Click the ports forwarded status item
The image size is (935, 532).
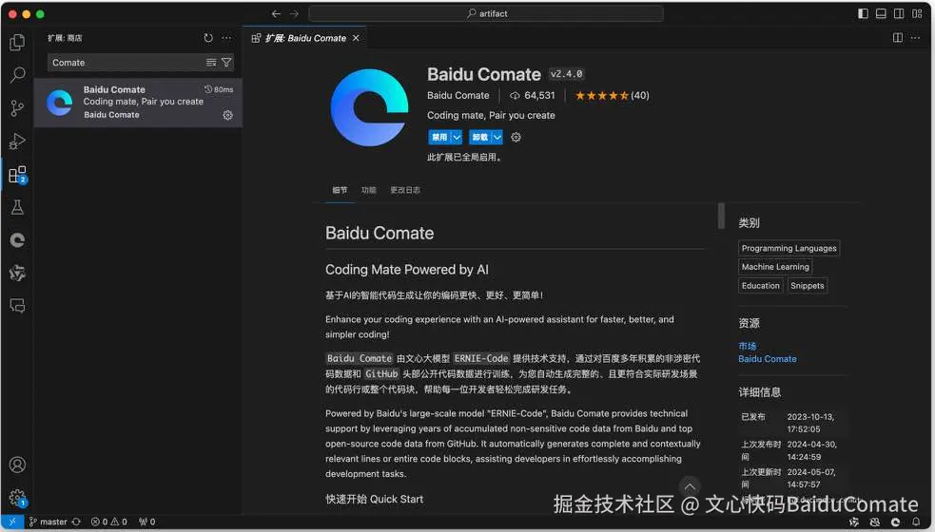pos(147,522)
